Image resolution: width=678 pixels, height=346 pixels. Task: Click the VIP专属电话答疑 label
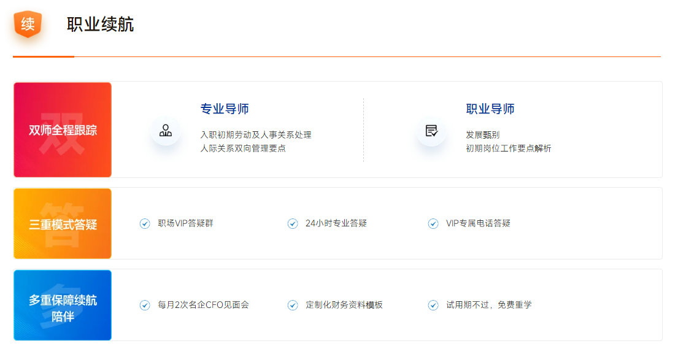click(x=478, y=223)
